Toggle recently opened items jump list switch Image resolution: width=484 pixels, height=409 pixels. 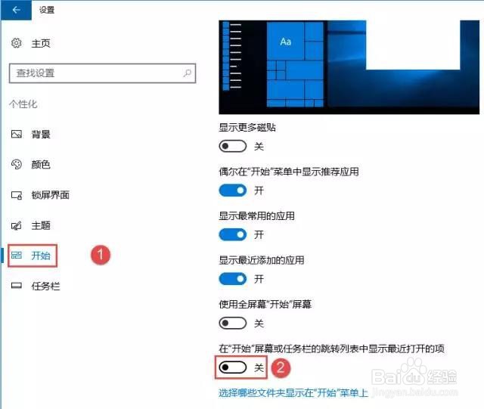point(233,367)
